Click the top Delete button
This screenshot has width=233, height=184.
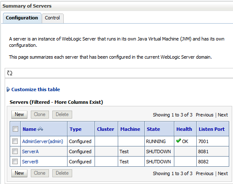pos(62,114)
